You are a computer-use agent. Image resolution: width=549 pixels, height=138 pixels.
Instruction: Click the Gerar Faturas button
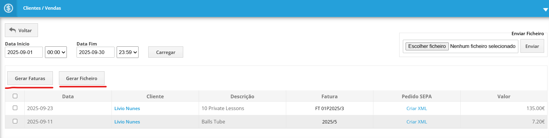coord(30,78)
